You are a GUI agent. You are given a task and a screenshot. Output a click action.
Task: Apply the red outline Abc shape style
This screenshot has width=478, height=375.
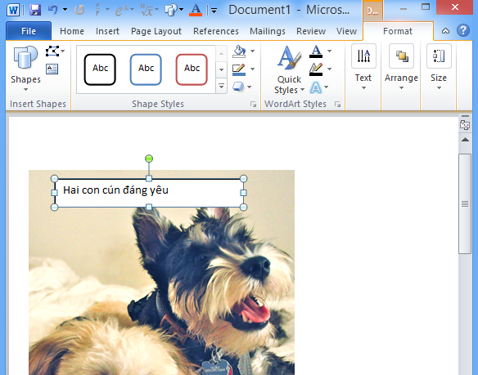click(192, 69)
